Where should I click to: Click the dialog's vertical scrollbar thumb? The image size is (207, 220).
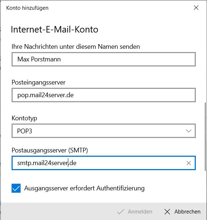click(205, 137)
